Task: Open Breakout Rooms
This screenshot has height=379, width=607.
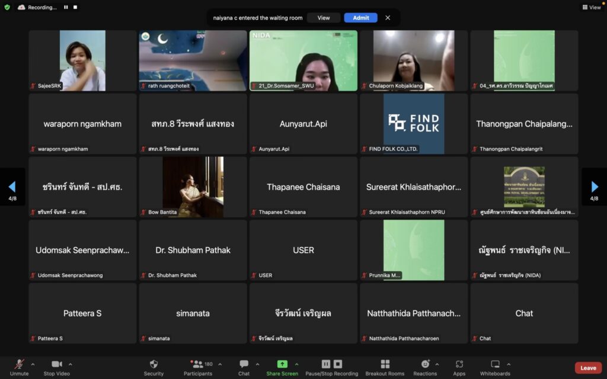Action: (x=385, y=364)
